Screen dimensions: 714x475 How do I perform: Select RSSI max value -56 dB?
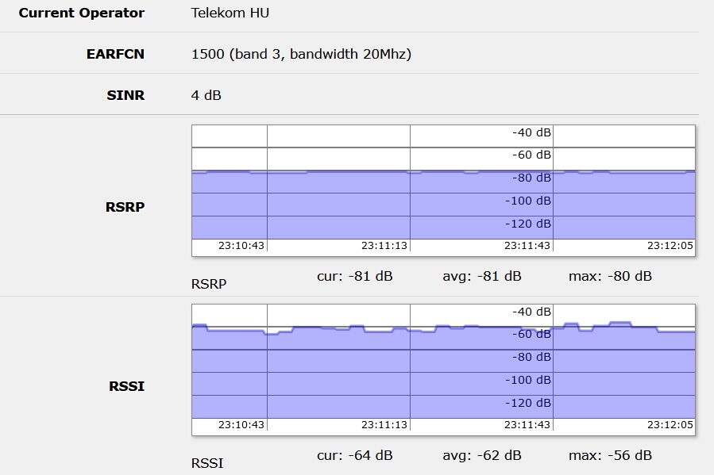tap(610, 455)
